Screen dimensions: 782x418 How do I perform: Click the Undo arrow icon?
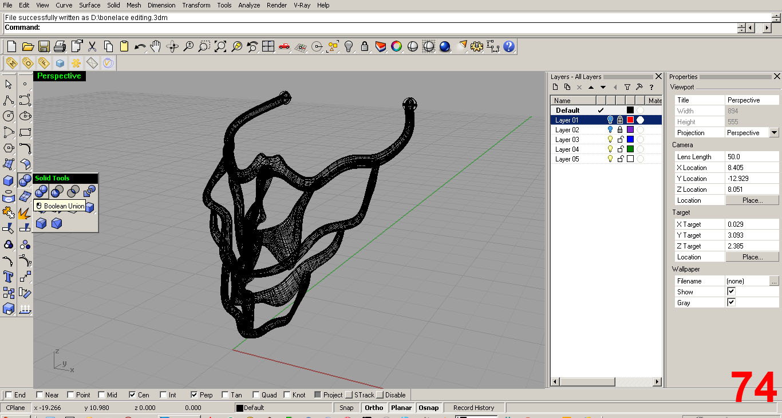pyautogui.click(x=140, y=46)
